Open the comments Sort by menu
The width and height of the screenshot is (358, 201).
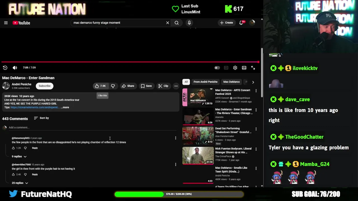point(41,118)
